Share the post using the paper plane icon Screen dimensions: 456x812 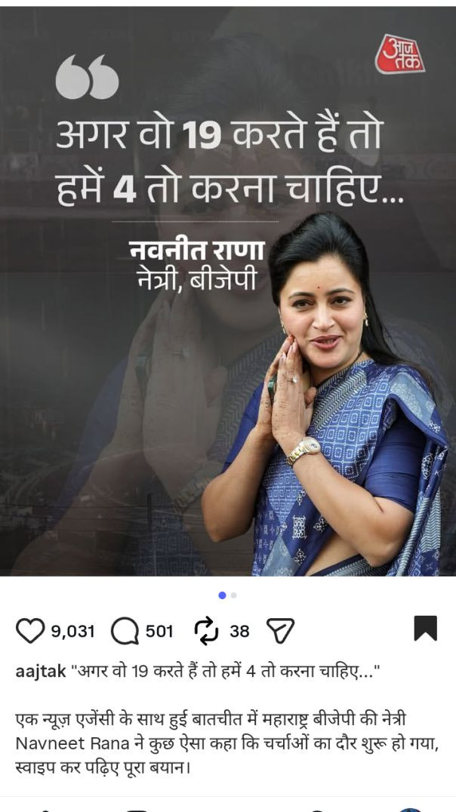[280, 631]
